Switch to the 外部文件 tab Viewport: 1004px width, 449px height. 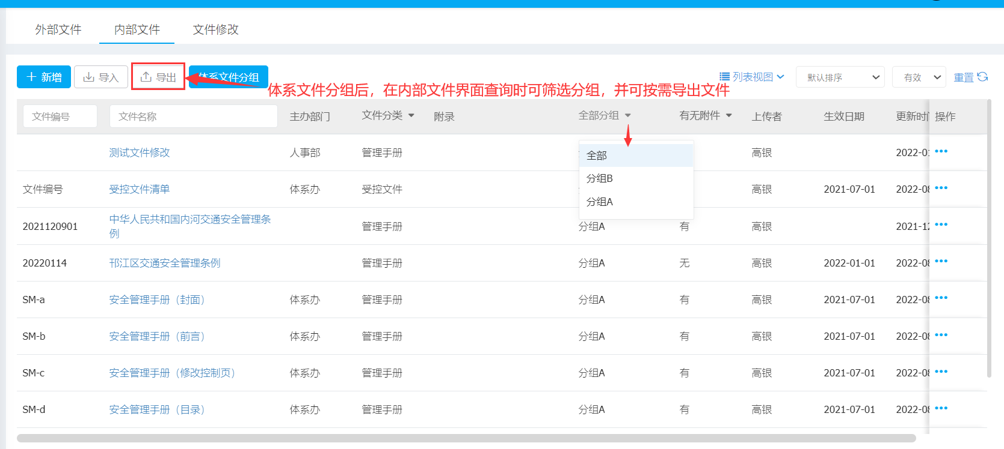(58, 29)
